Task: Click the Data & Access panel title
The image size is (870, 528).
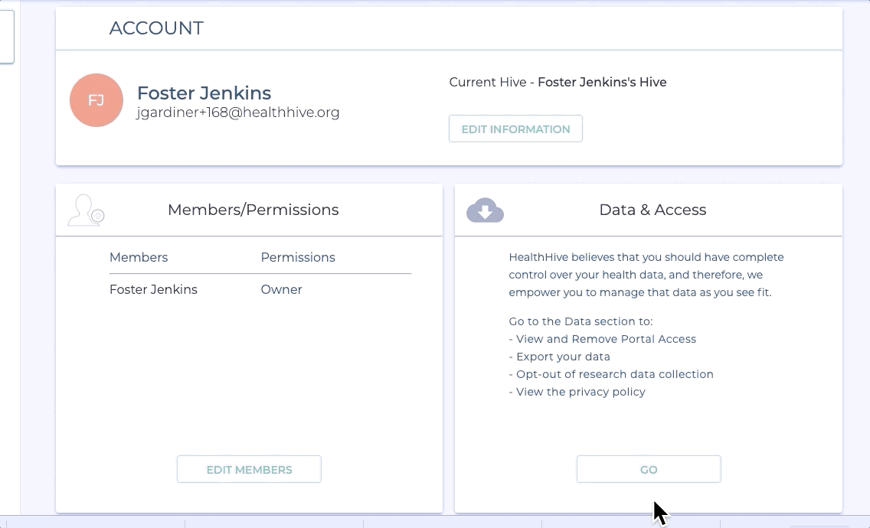Action: (x=652, y=210)
